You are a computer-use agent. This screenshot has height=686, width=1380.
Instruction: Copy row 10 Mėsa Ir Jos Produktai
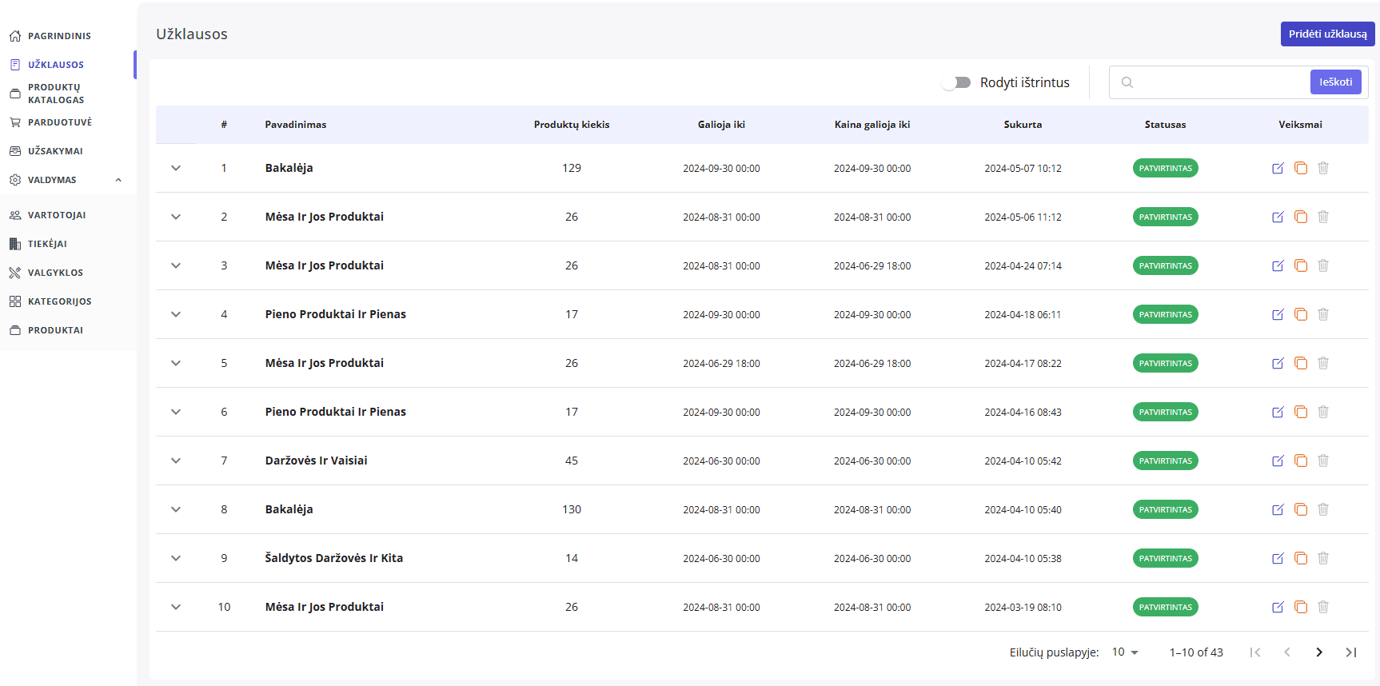pyautogui.click(x=1301, y=607)
